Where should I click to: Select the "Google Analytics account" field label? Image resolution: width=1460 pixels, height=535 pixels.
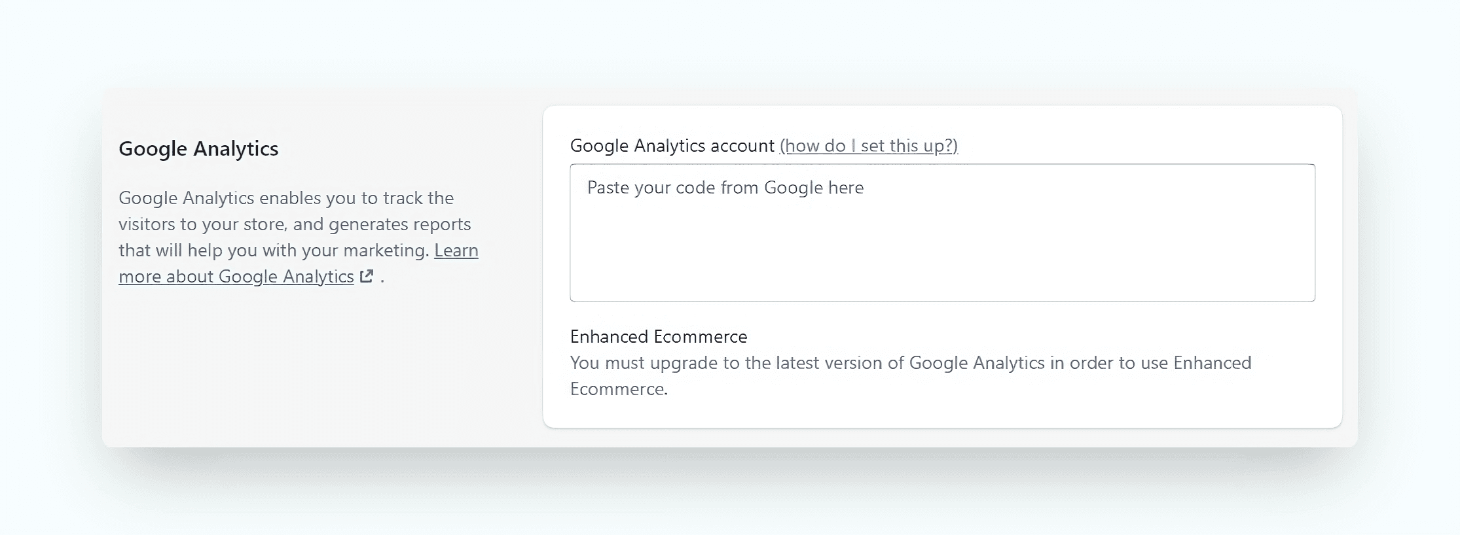pyautogui.click(x=672, y=145)
